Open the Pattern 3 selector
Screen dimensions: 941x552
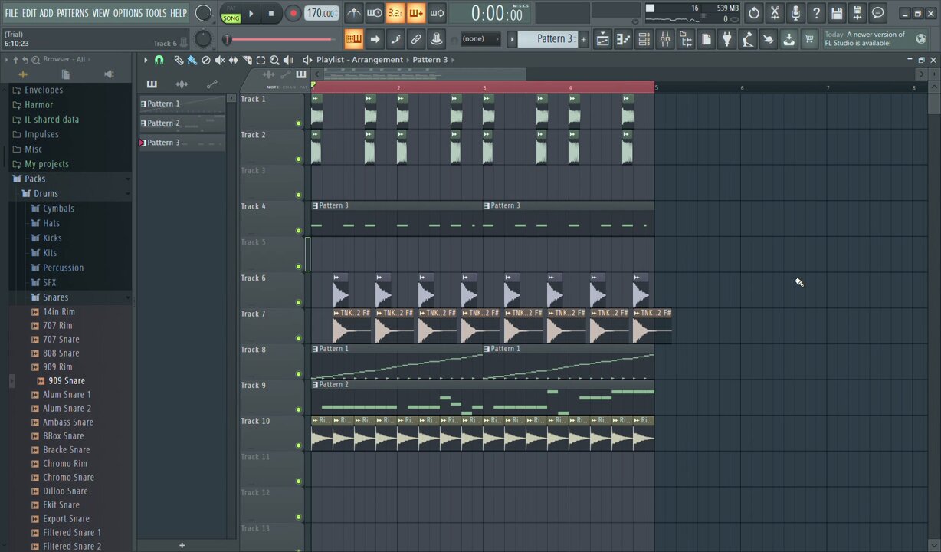coord(549,38)
